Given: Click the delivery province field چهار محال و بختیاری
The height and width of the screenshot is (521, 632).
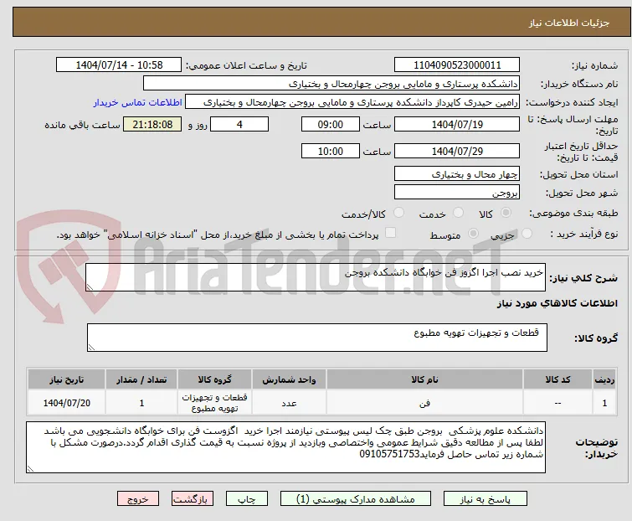Looking at the screenshot, I should (457, 173).
